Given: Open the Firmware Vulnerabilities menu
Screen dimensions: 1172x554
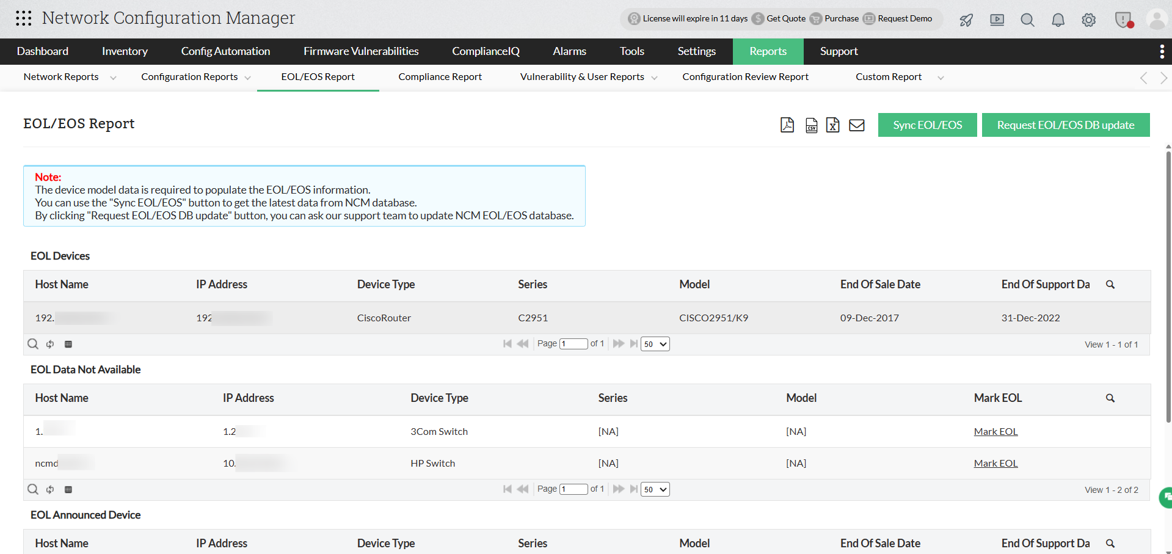Looking at the screenshot, I should [x=360, y=51].
